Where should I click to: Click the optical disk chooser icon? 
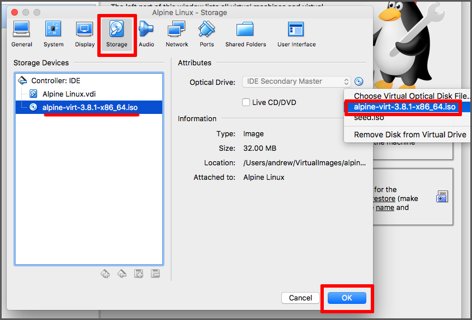[358, 82]
